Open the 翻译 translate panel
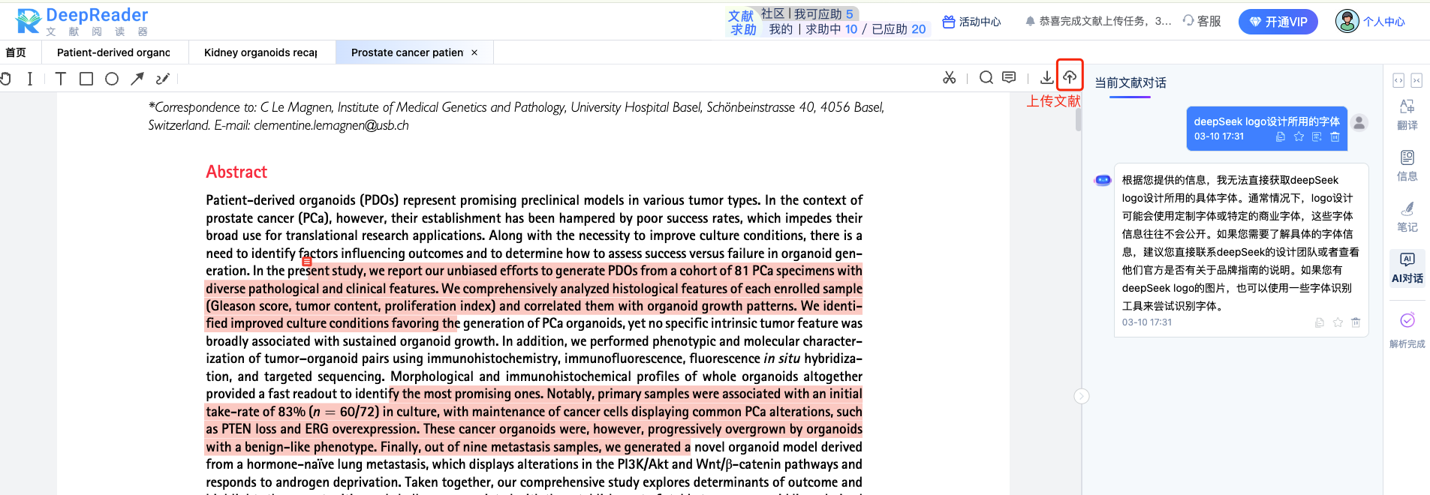 1407,115
